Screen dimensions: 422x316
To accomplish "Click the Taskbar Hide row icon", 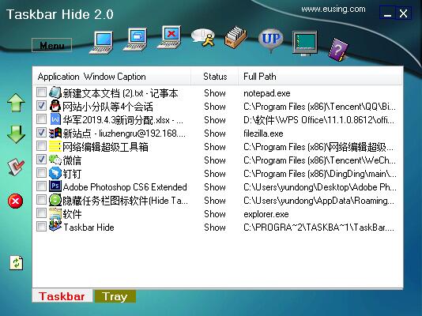I will 55,226.
